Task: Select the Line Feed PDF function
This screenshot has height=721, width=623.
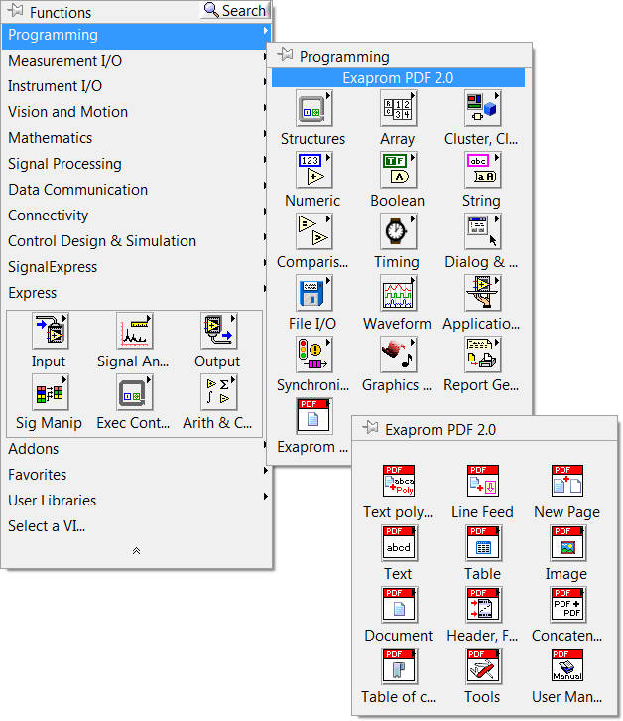Action: click(x=483, y=481)
